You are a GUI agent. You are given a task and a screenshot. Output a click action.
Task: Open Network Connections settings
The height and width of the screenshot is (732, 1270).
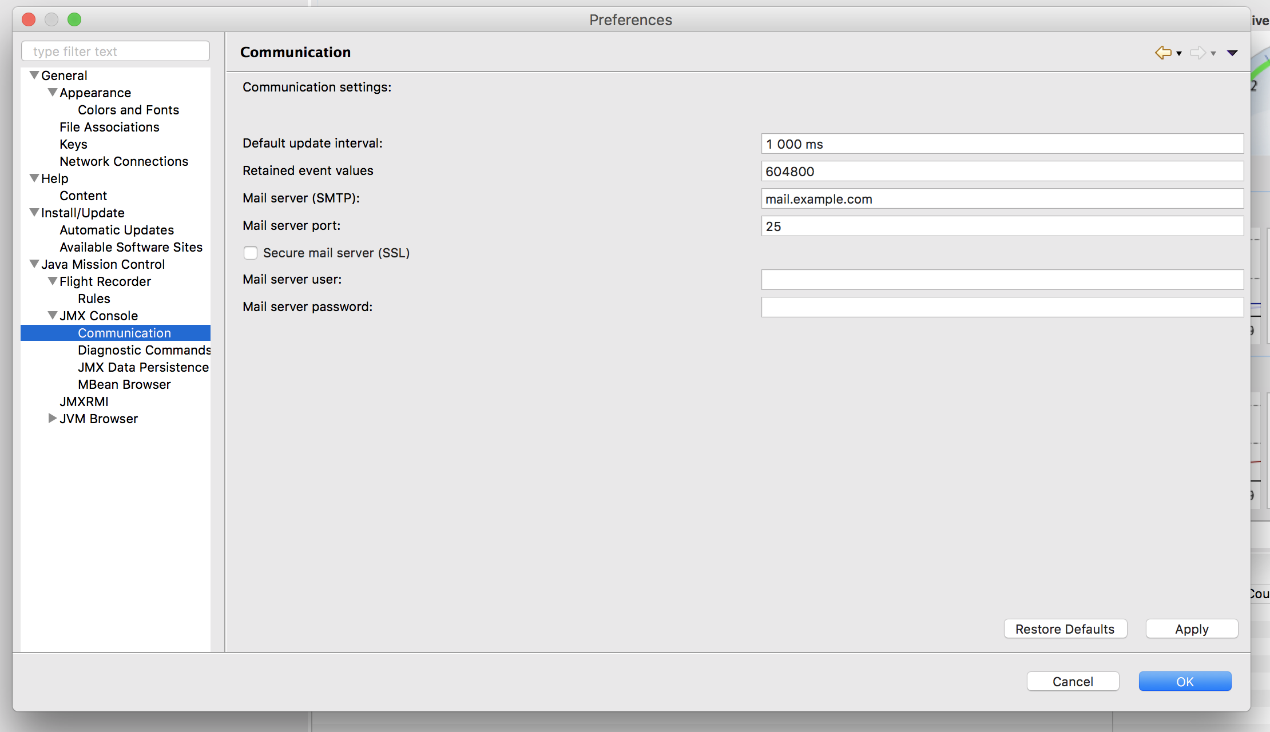pos(124,161)
